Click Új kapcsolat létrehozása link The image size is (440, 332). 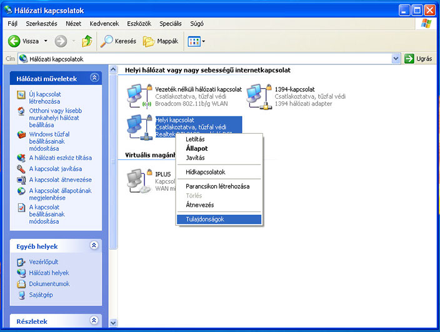click(44, 98)
